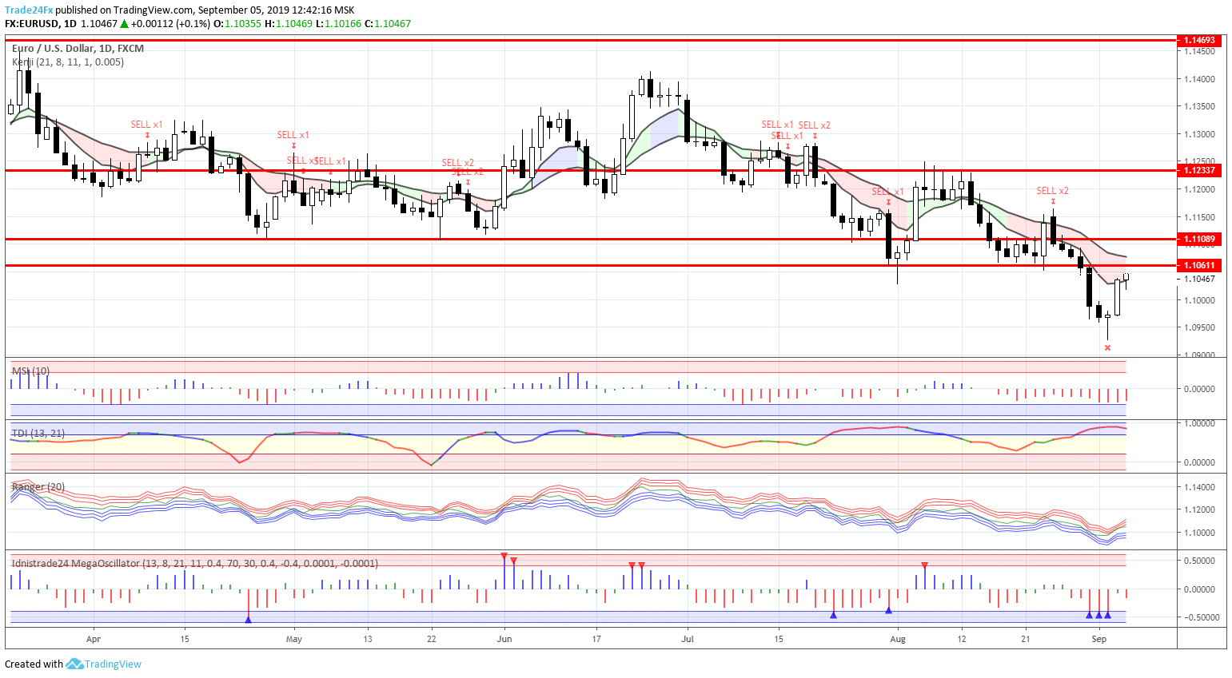Click the blue up-triangle at Aug start in MegaOscillator
Screen dimensions: 1232x678
click(888, 610)
